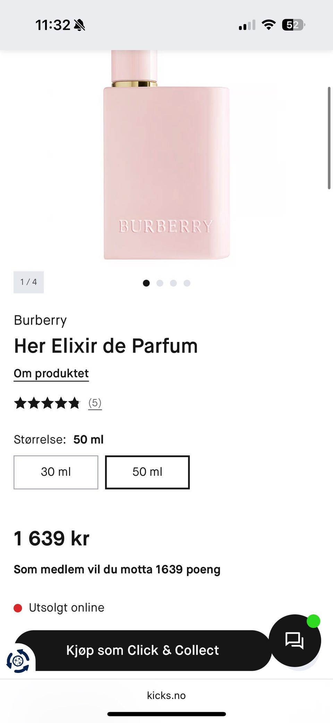Viewport: 333px width, 723px height.
Task: Tap the Burberry brand name
Action: (40, 320)
